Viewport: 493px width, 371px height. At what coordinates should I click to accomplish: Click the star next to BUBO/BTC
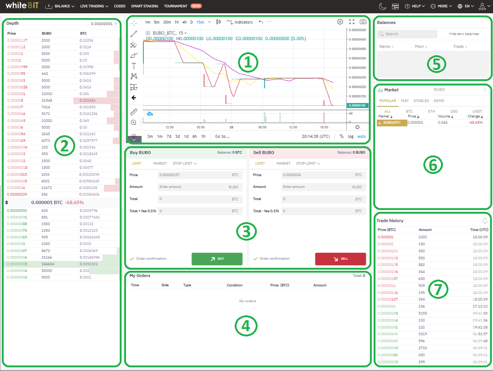click(380, 123)
